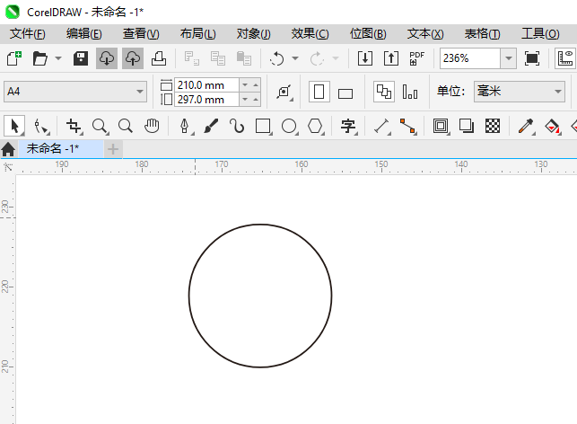Increase page width with up stepper
The width and height of the screenshot is (577, 424).
click(x=256, y=84)
